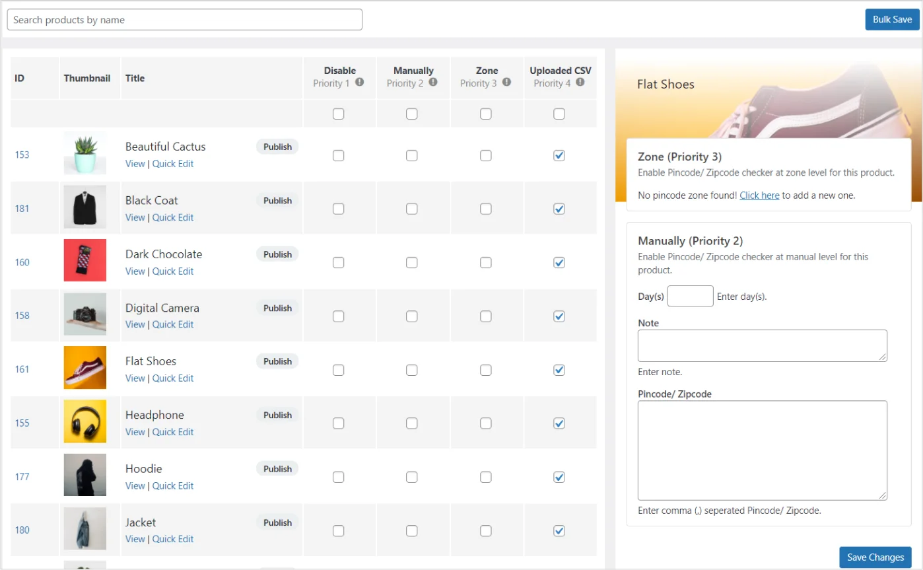
Task: Click info icon next to Disable Priority 1
Action: pos(360,83)
